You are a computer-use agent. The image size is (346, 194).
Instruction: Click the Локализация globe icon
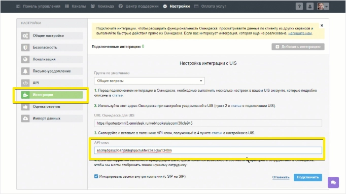pos(25,59)
